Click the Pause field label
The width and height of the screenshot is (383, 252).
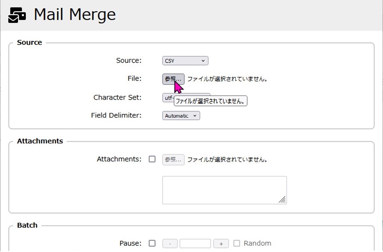[131, 243]
